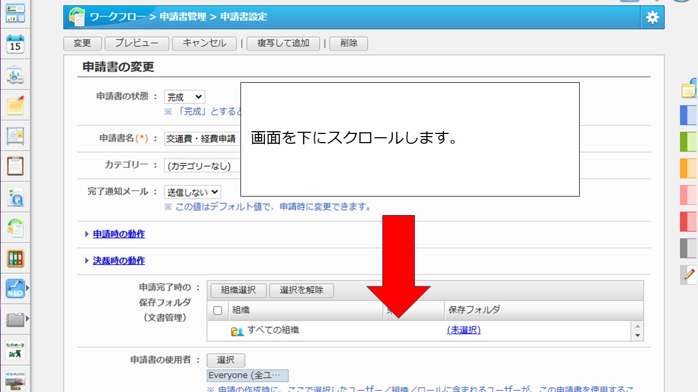Click the NEO icon in sidebar
Viewport: 698px width, 392px height.
pos(15,289)
